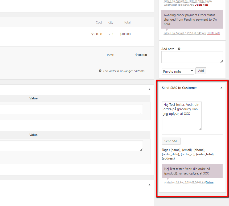Click the Total column header
This screenshot has width=229, height=206.
click(x=127, y=22)
